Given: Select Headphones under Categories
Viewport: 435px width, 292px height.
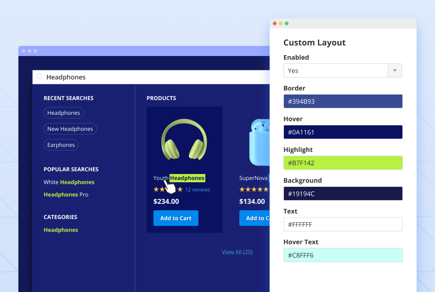Looking at the screenshot, I should [61, 230].
